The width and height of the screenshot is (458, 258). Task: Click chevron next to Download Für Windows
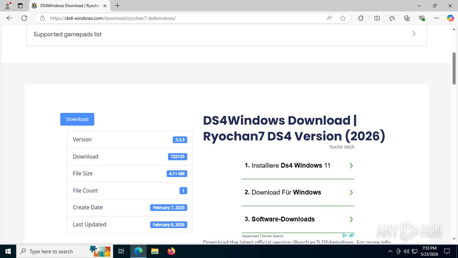[351, 192]
